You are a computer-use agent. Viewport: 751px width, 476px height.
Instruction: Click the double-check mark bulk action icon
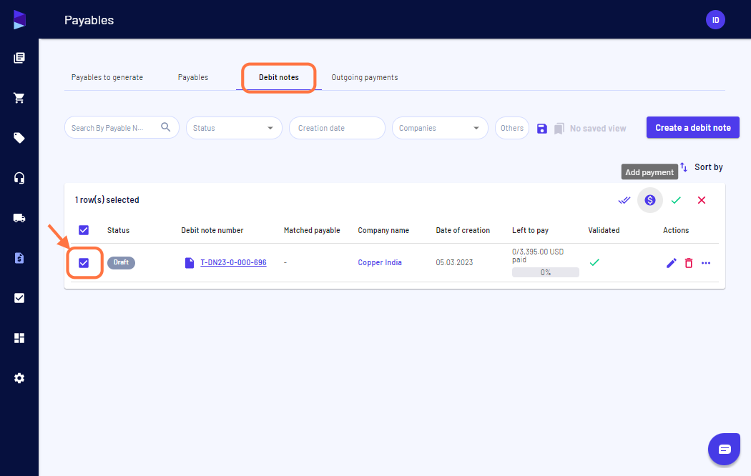pos(624,200)
